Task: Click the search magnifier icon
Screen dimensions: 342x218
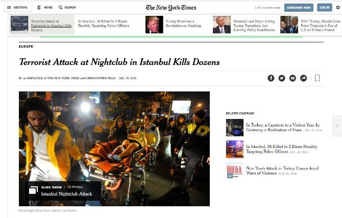Action: 60,8
